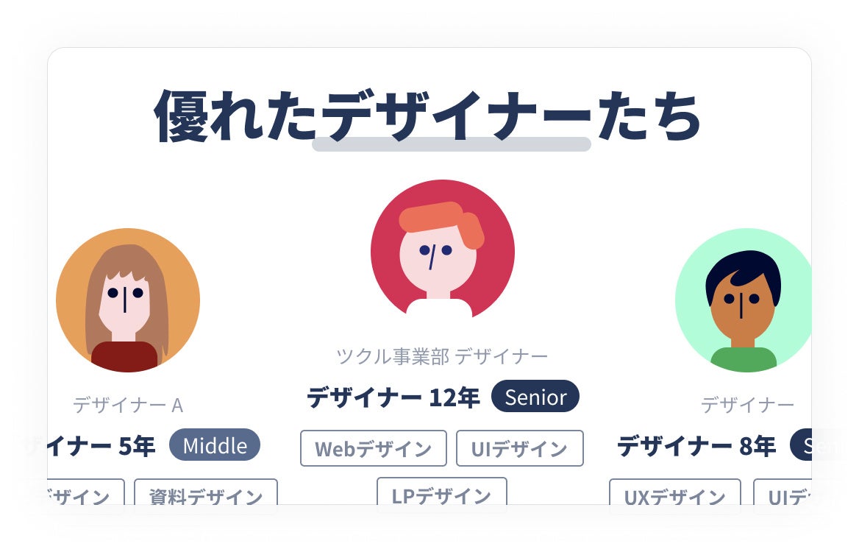
Task: Click the dark-haired designer avatar on mint
Action: click(x=743, y=300)
